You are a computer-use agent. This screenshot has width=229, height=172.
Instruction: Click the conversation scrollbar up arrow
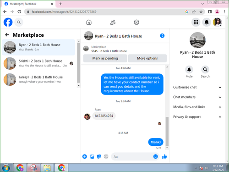[x=167, y=67]
